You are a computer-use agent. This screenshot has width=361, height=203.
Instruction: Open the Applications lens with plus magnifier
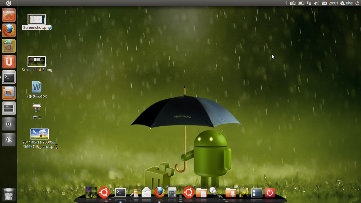point(9,124)
